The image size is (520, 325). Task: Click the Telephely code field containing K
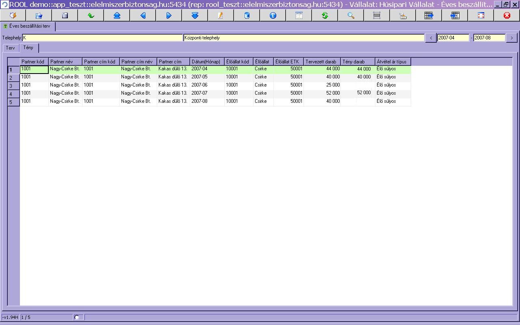[102, 38]
